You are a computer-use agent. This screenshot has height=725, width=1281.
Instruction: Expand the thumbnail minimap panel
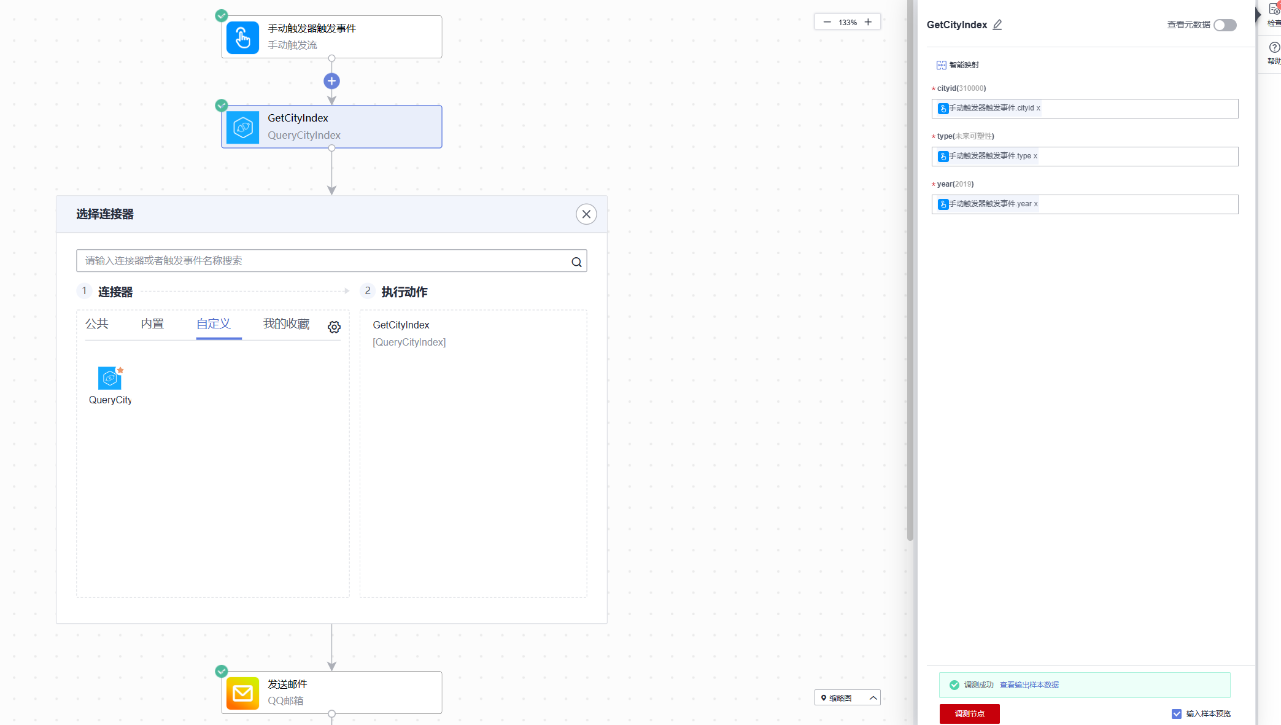873,698
